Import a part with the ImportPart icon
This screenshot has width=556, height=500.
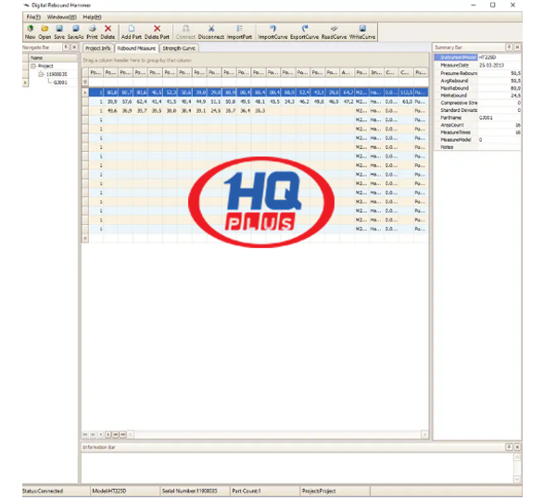coord(240,32)
